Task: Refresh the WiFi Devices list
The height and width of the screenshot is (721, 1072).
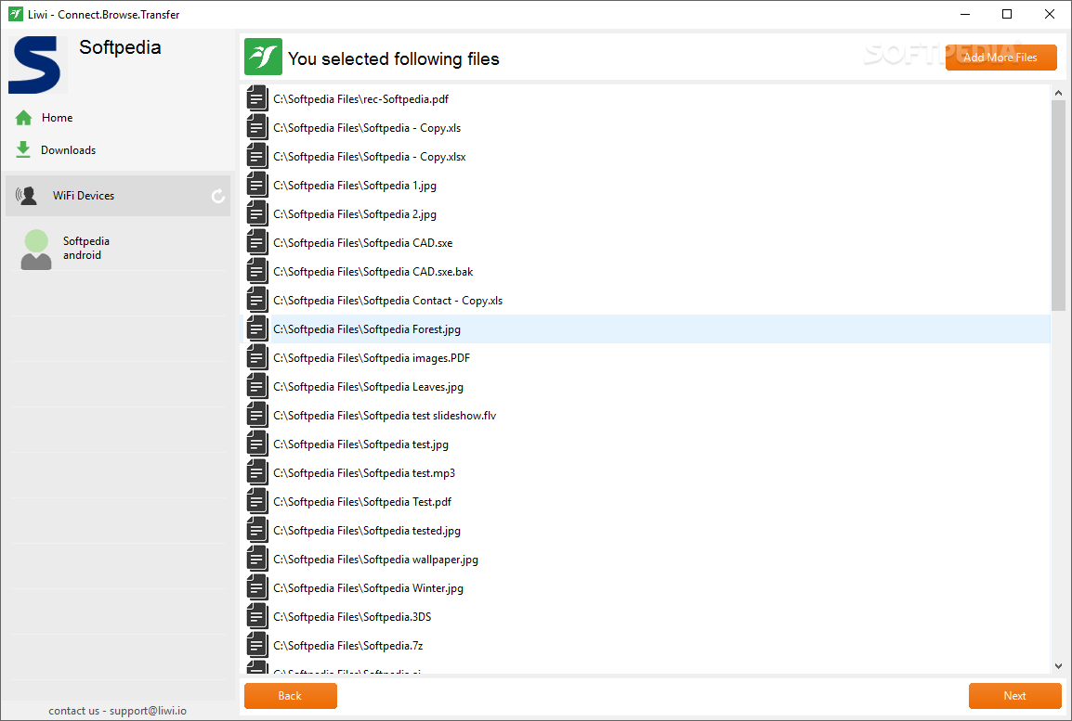Action: [x=218, y=196]
